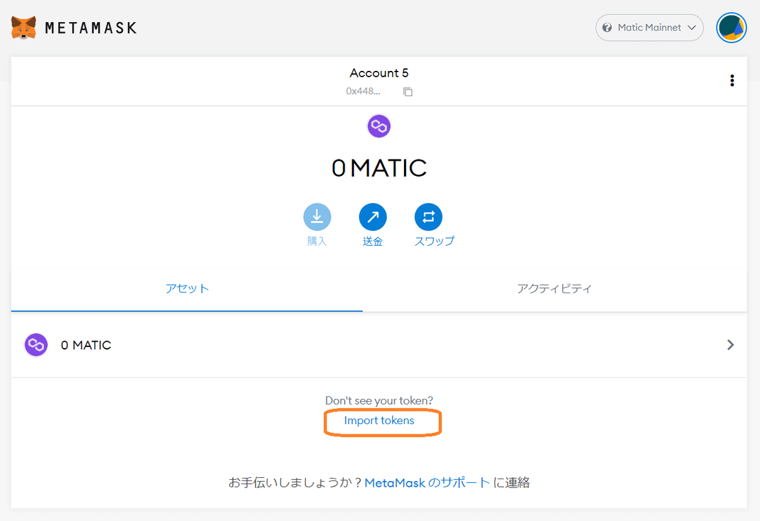Open the account options three-dot menu
The height and width of the screenshot is (521, 760).
click(732, 80)
